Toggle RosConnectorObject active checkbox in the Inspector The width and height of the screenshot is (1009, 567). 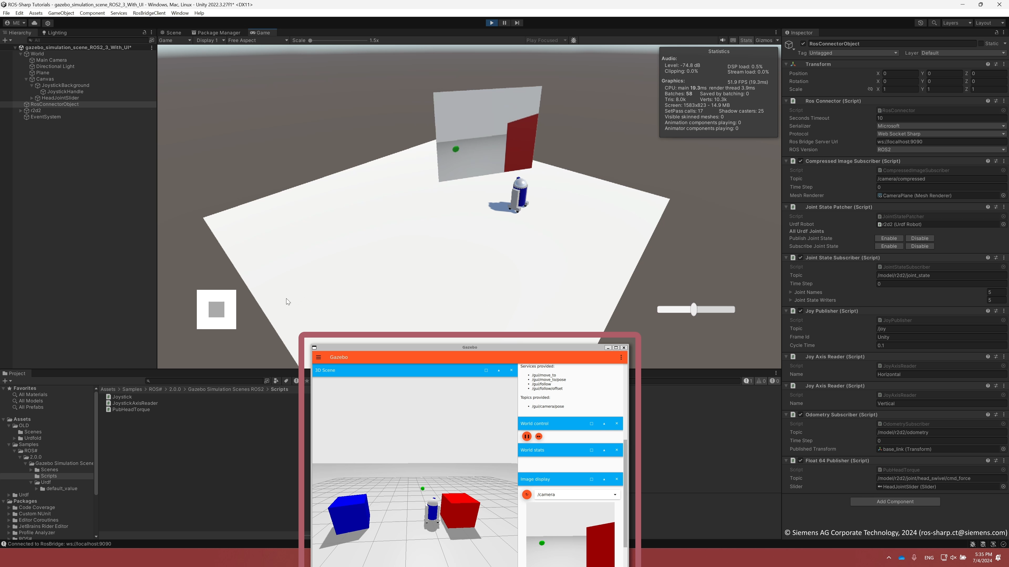(803, 44)
